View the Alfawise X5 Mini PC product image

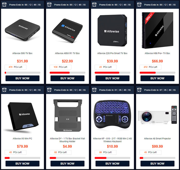click(22, 117)
